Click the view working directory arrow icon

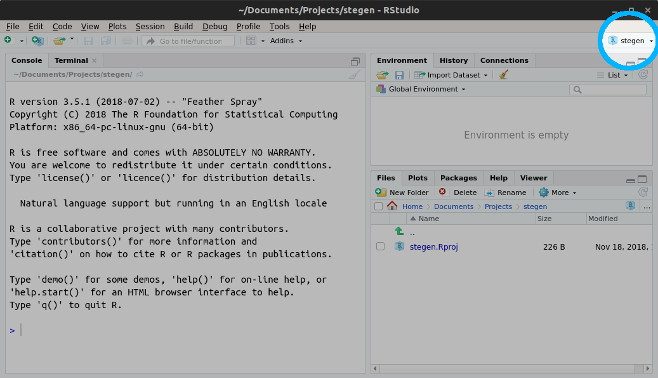point(140,74)
